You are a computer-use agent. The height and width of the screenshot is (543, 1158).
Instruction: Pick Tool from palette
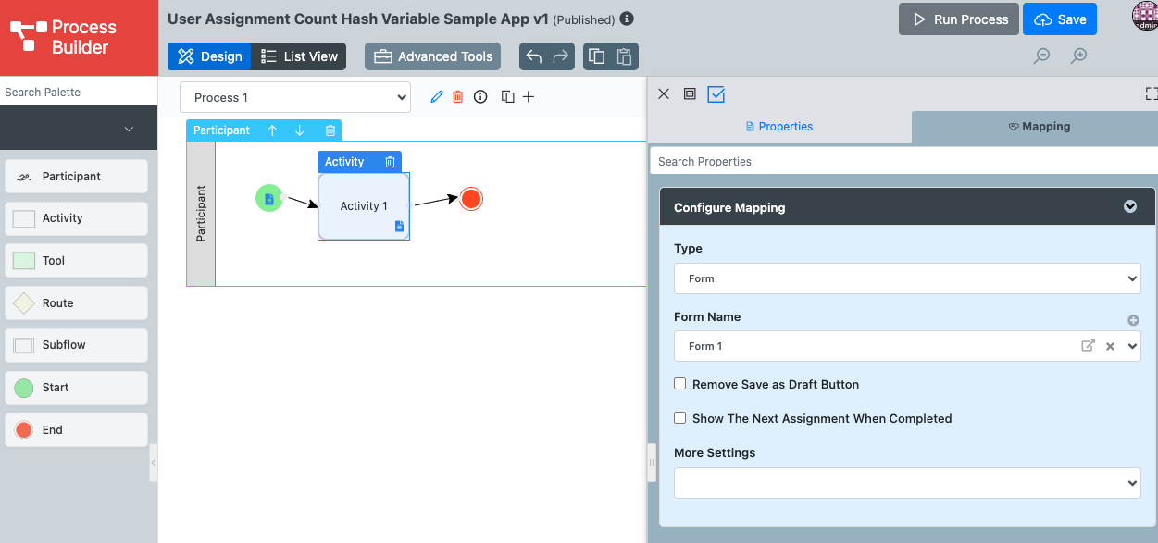pos(77,261)
